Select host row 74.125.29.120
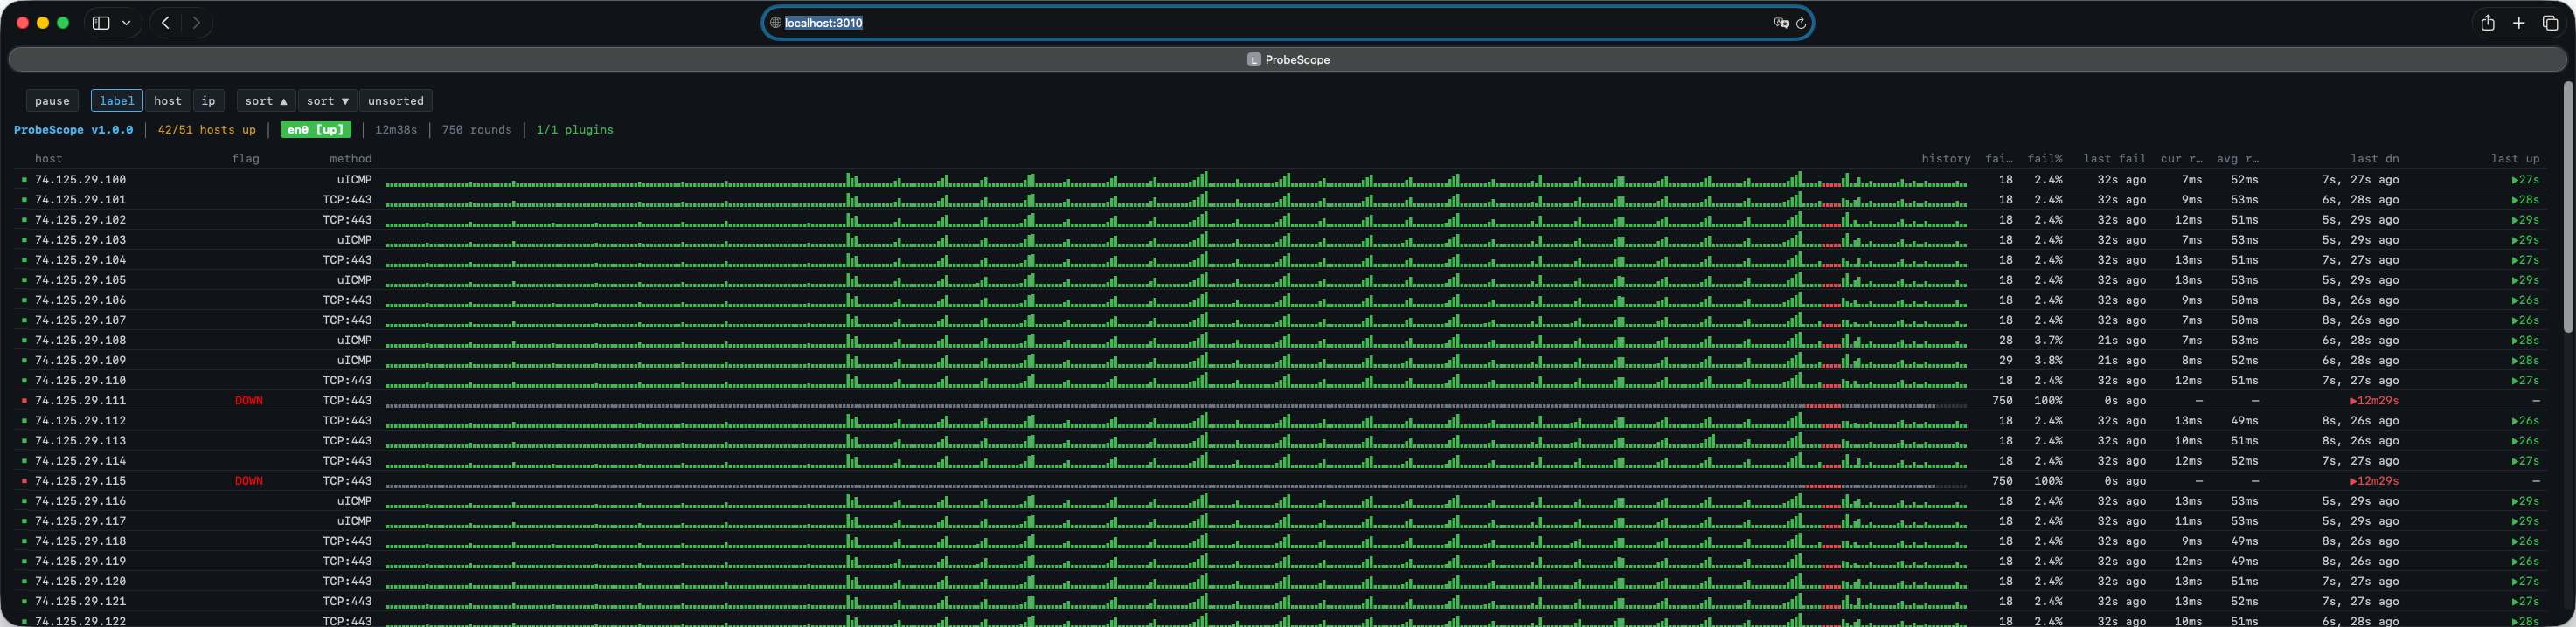2576x627 pixels. coord(1280,581)
